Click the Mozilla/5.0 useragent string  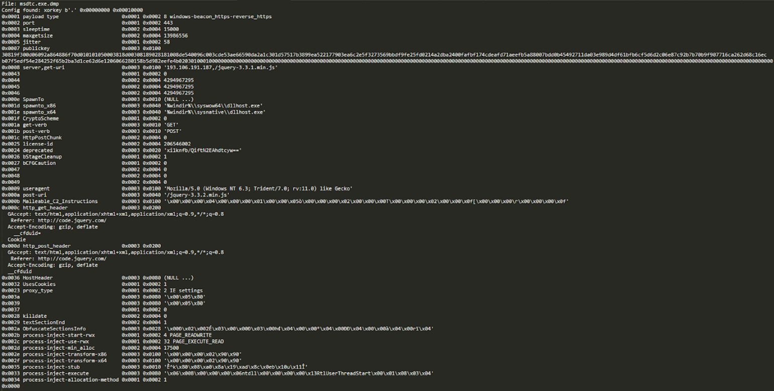pyautogui.click(x=258, y=189)
